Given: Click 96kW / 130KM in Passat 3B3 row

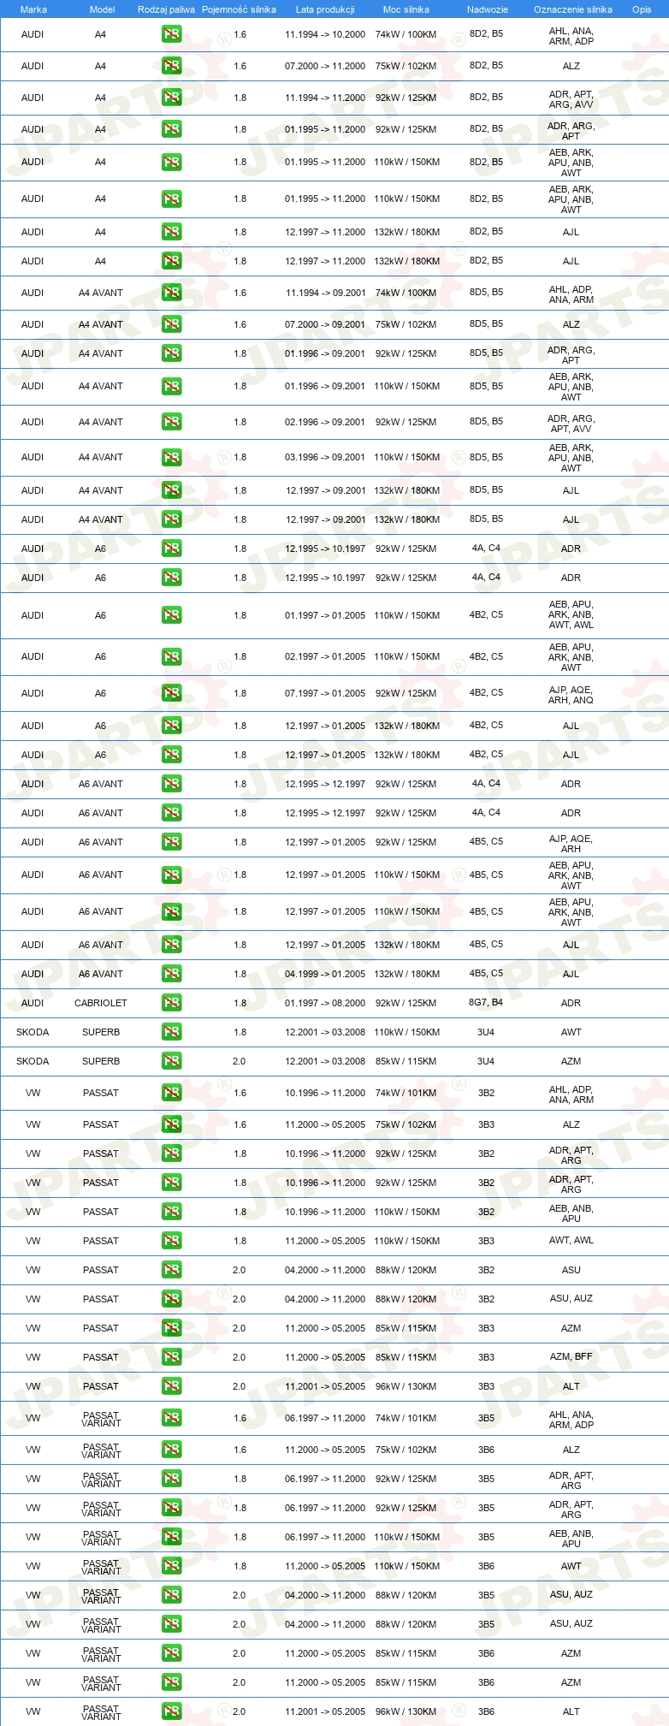Looking at the screenshot, I should tap(406, 1386).
